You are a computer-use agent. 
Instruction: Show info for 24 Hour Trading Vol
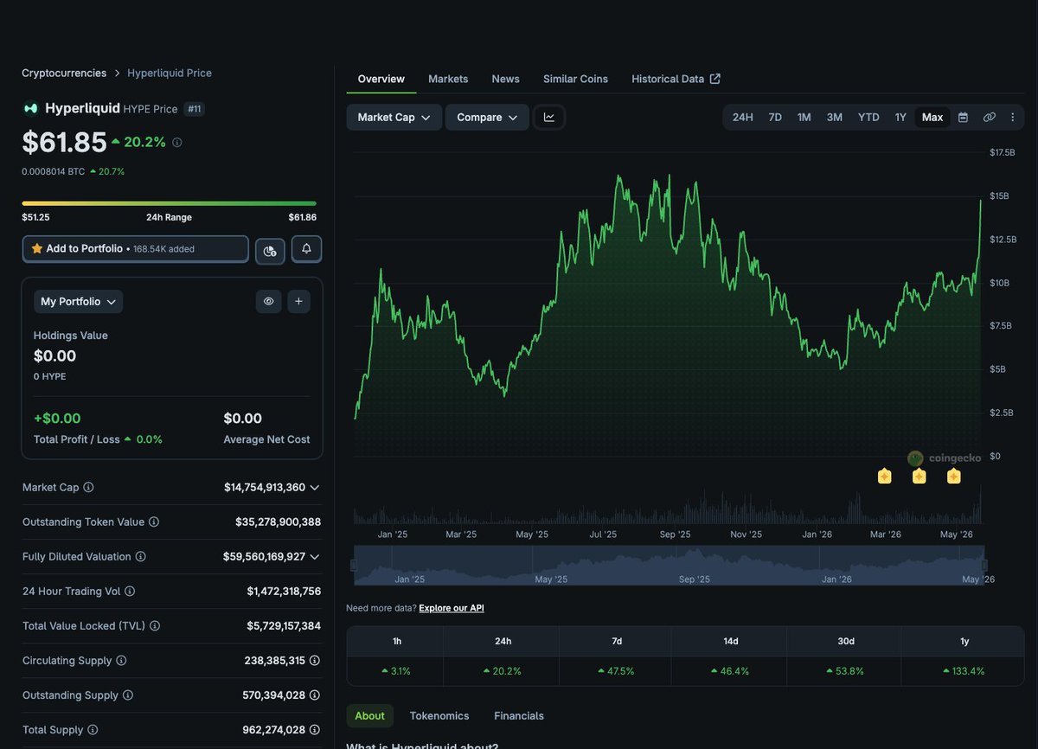[130, 592]
